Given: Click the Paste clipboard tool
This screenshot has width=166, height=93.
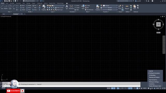Looking at the screenshot, I should click(135, 7).
